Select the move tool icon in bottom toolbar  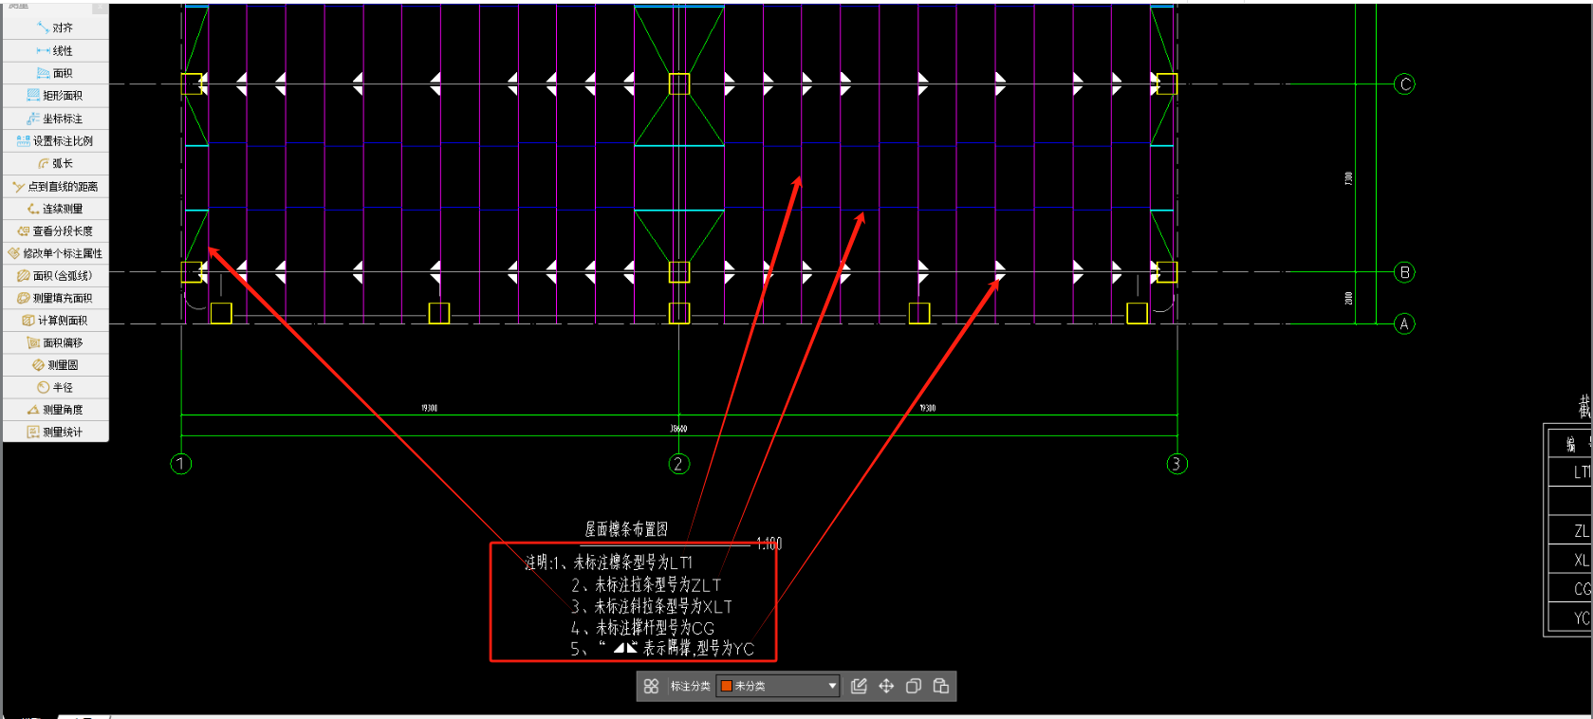(886, 686)
